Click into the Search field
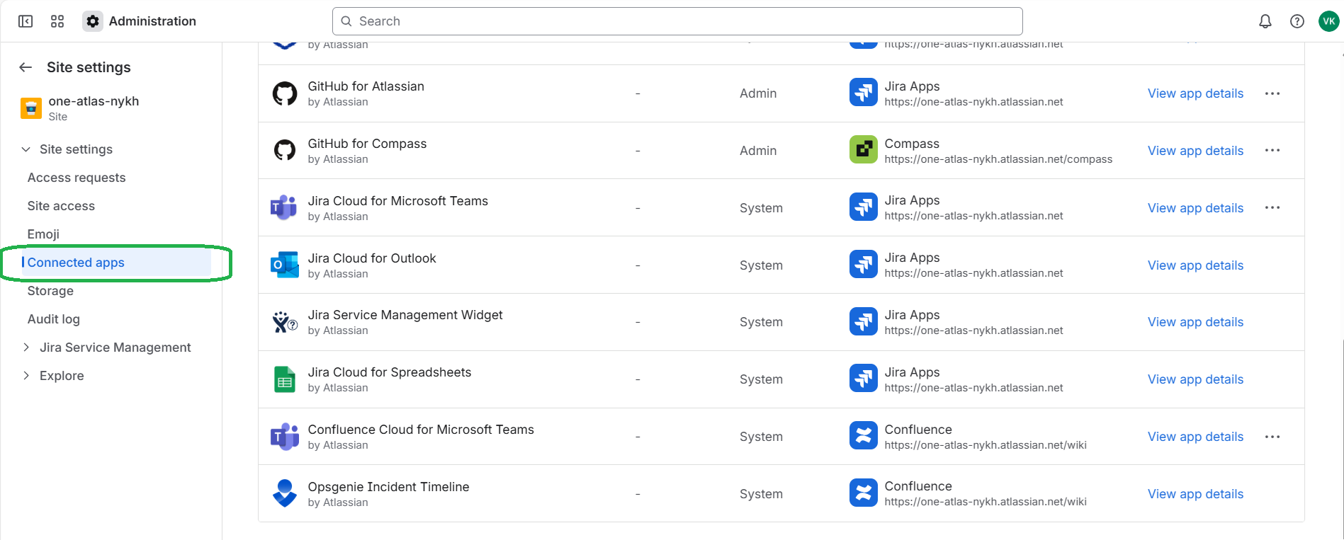This screenshot has height=540, width=1344. click(677, 21)
